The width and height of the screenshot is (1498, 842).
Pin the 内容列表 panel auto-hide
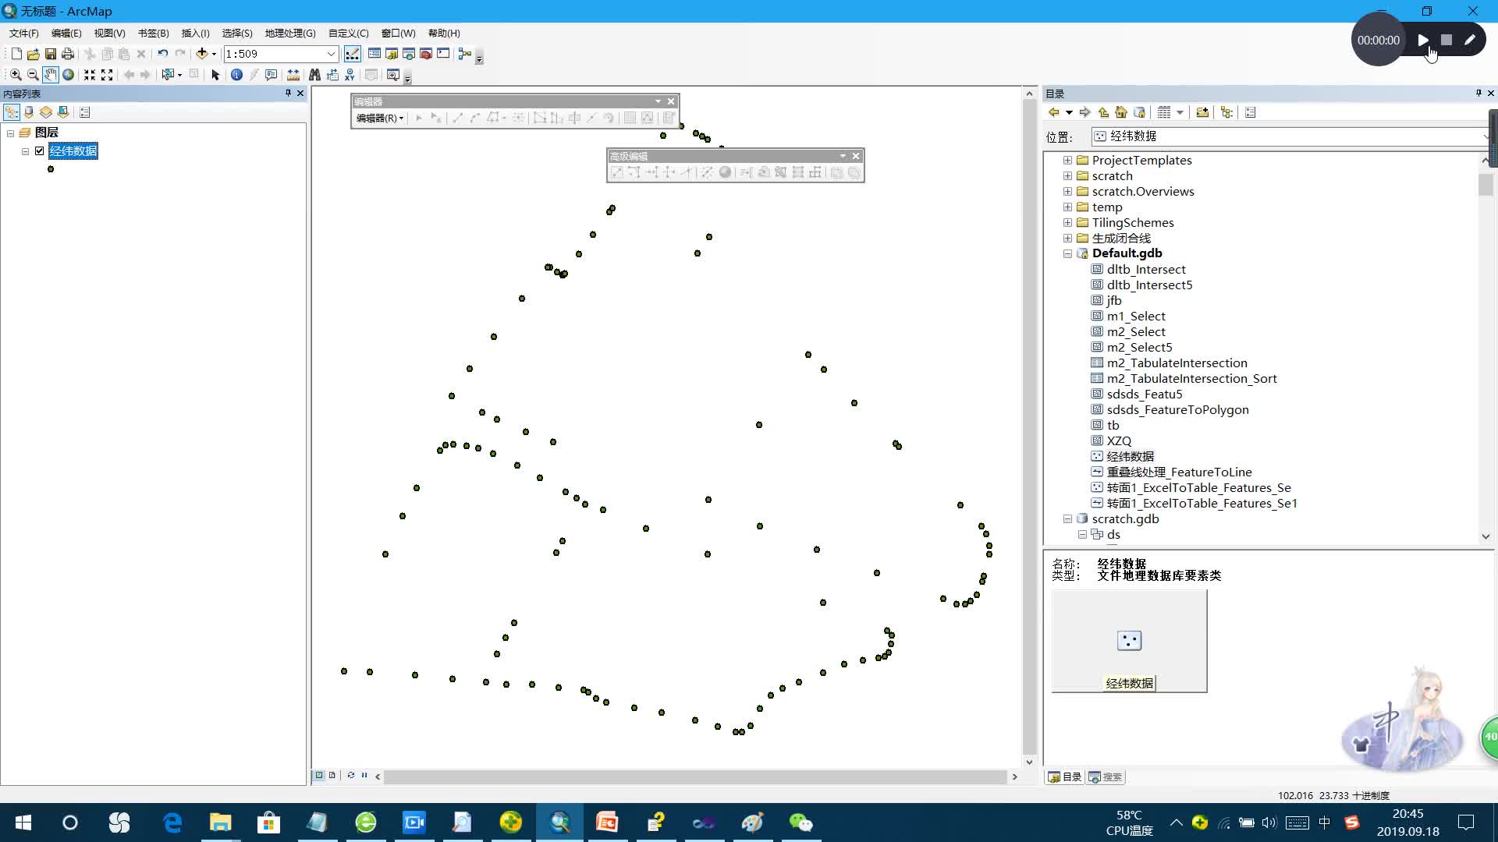pos(288,93)
